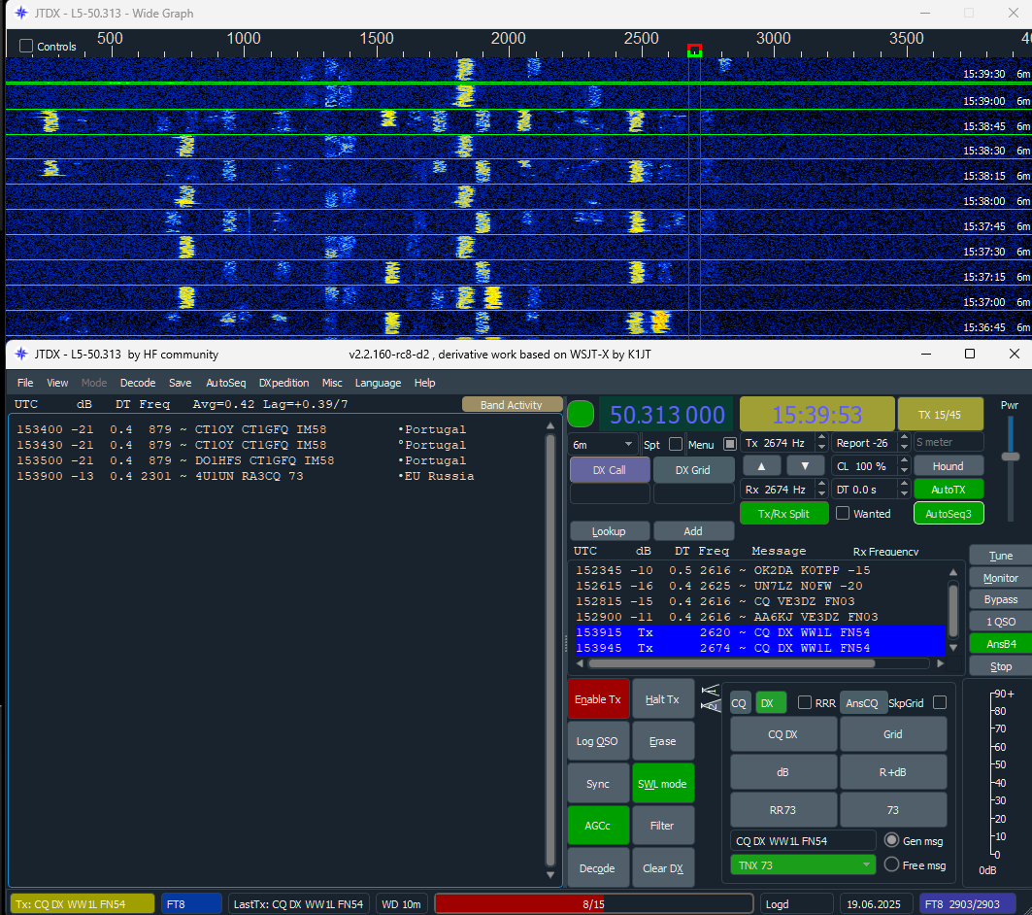Toggle the AnsB4 button

click(x=1000, y=644)
